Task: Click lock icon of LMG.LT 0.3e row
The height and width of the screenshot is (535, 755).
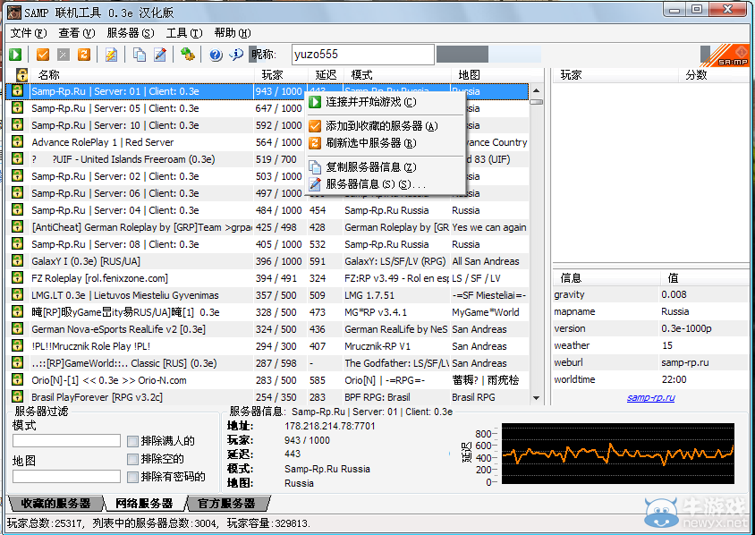Action: coord(17,294)
